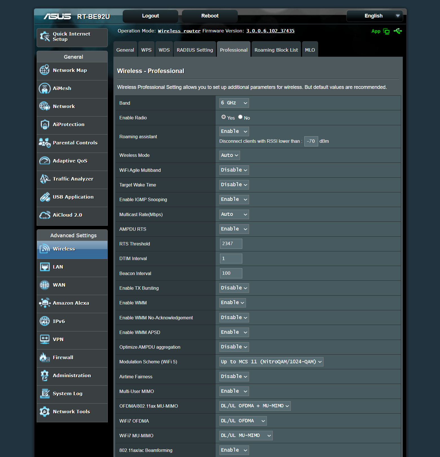Screen dimensions: 440x457
Task: Open the Band dropdown showing 6 GHz
Action: tap(234, 103)
